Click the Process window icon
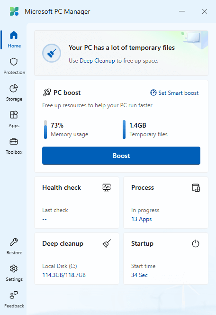 (x=196, y=188)
